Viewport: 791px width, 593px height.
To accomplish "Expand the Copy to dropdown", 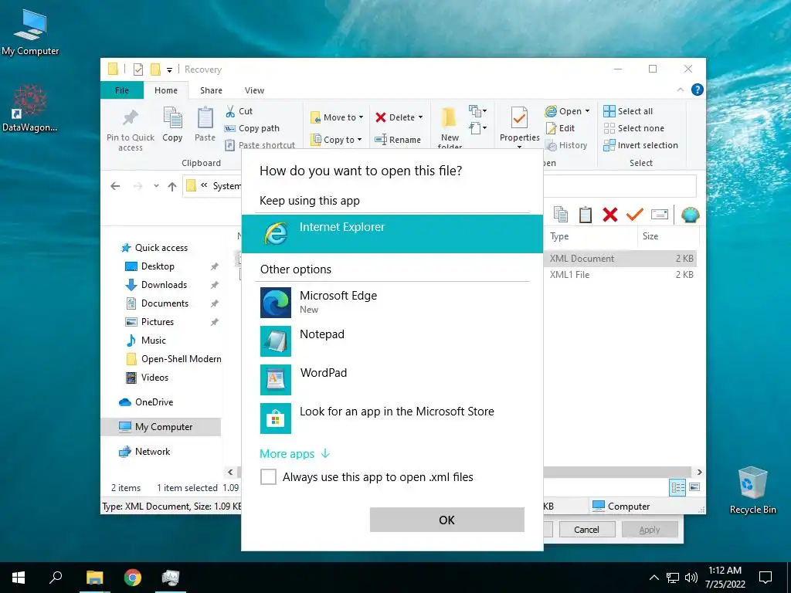I will pos(359,140).
